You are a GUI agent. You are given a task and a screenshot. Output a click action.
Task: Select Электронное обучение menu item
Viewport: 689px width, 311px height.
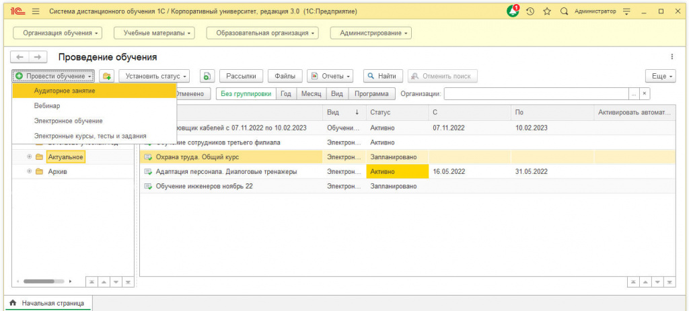tap(94, 121)
